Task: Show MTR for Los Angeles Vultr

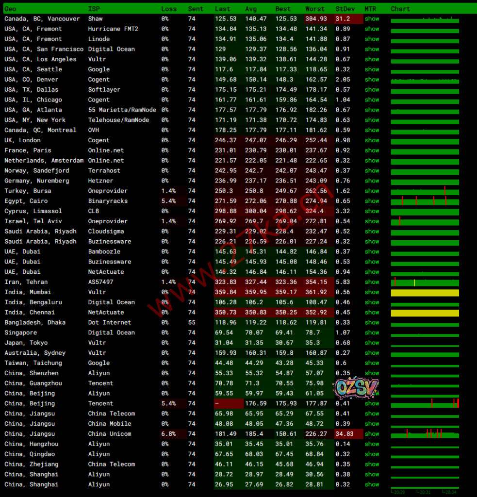Action: pyautogui.click(x=372, y=59)
